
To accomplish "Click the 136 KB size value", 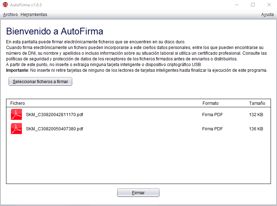I will (x=256, y=129).
